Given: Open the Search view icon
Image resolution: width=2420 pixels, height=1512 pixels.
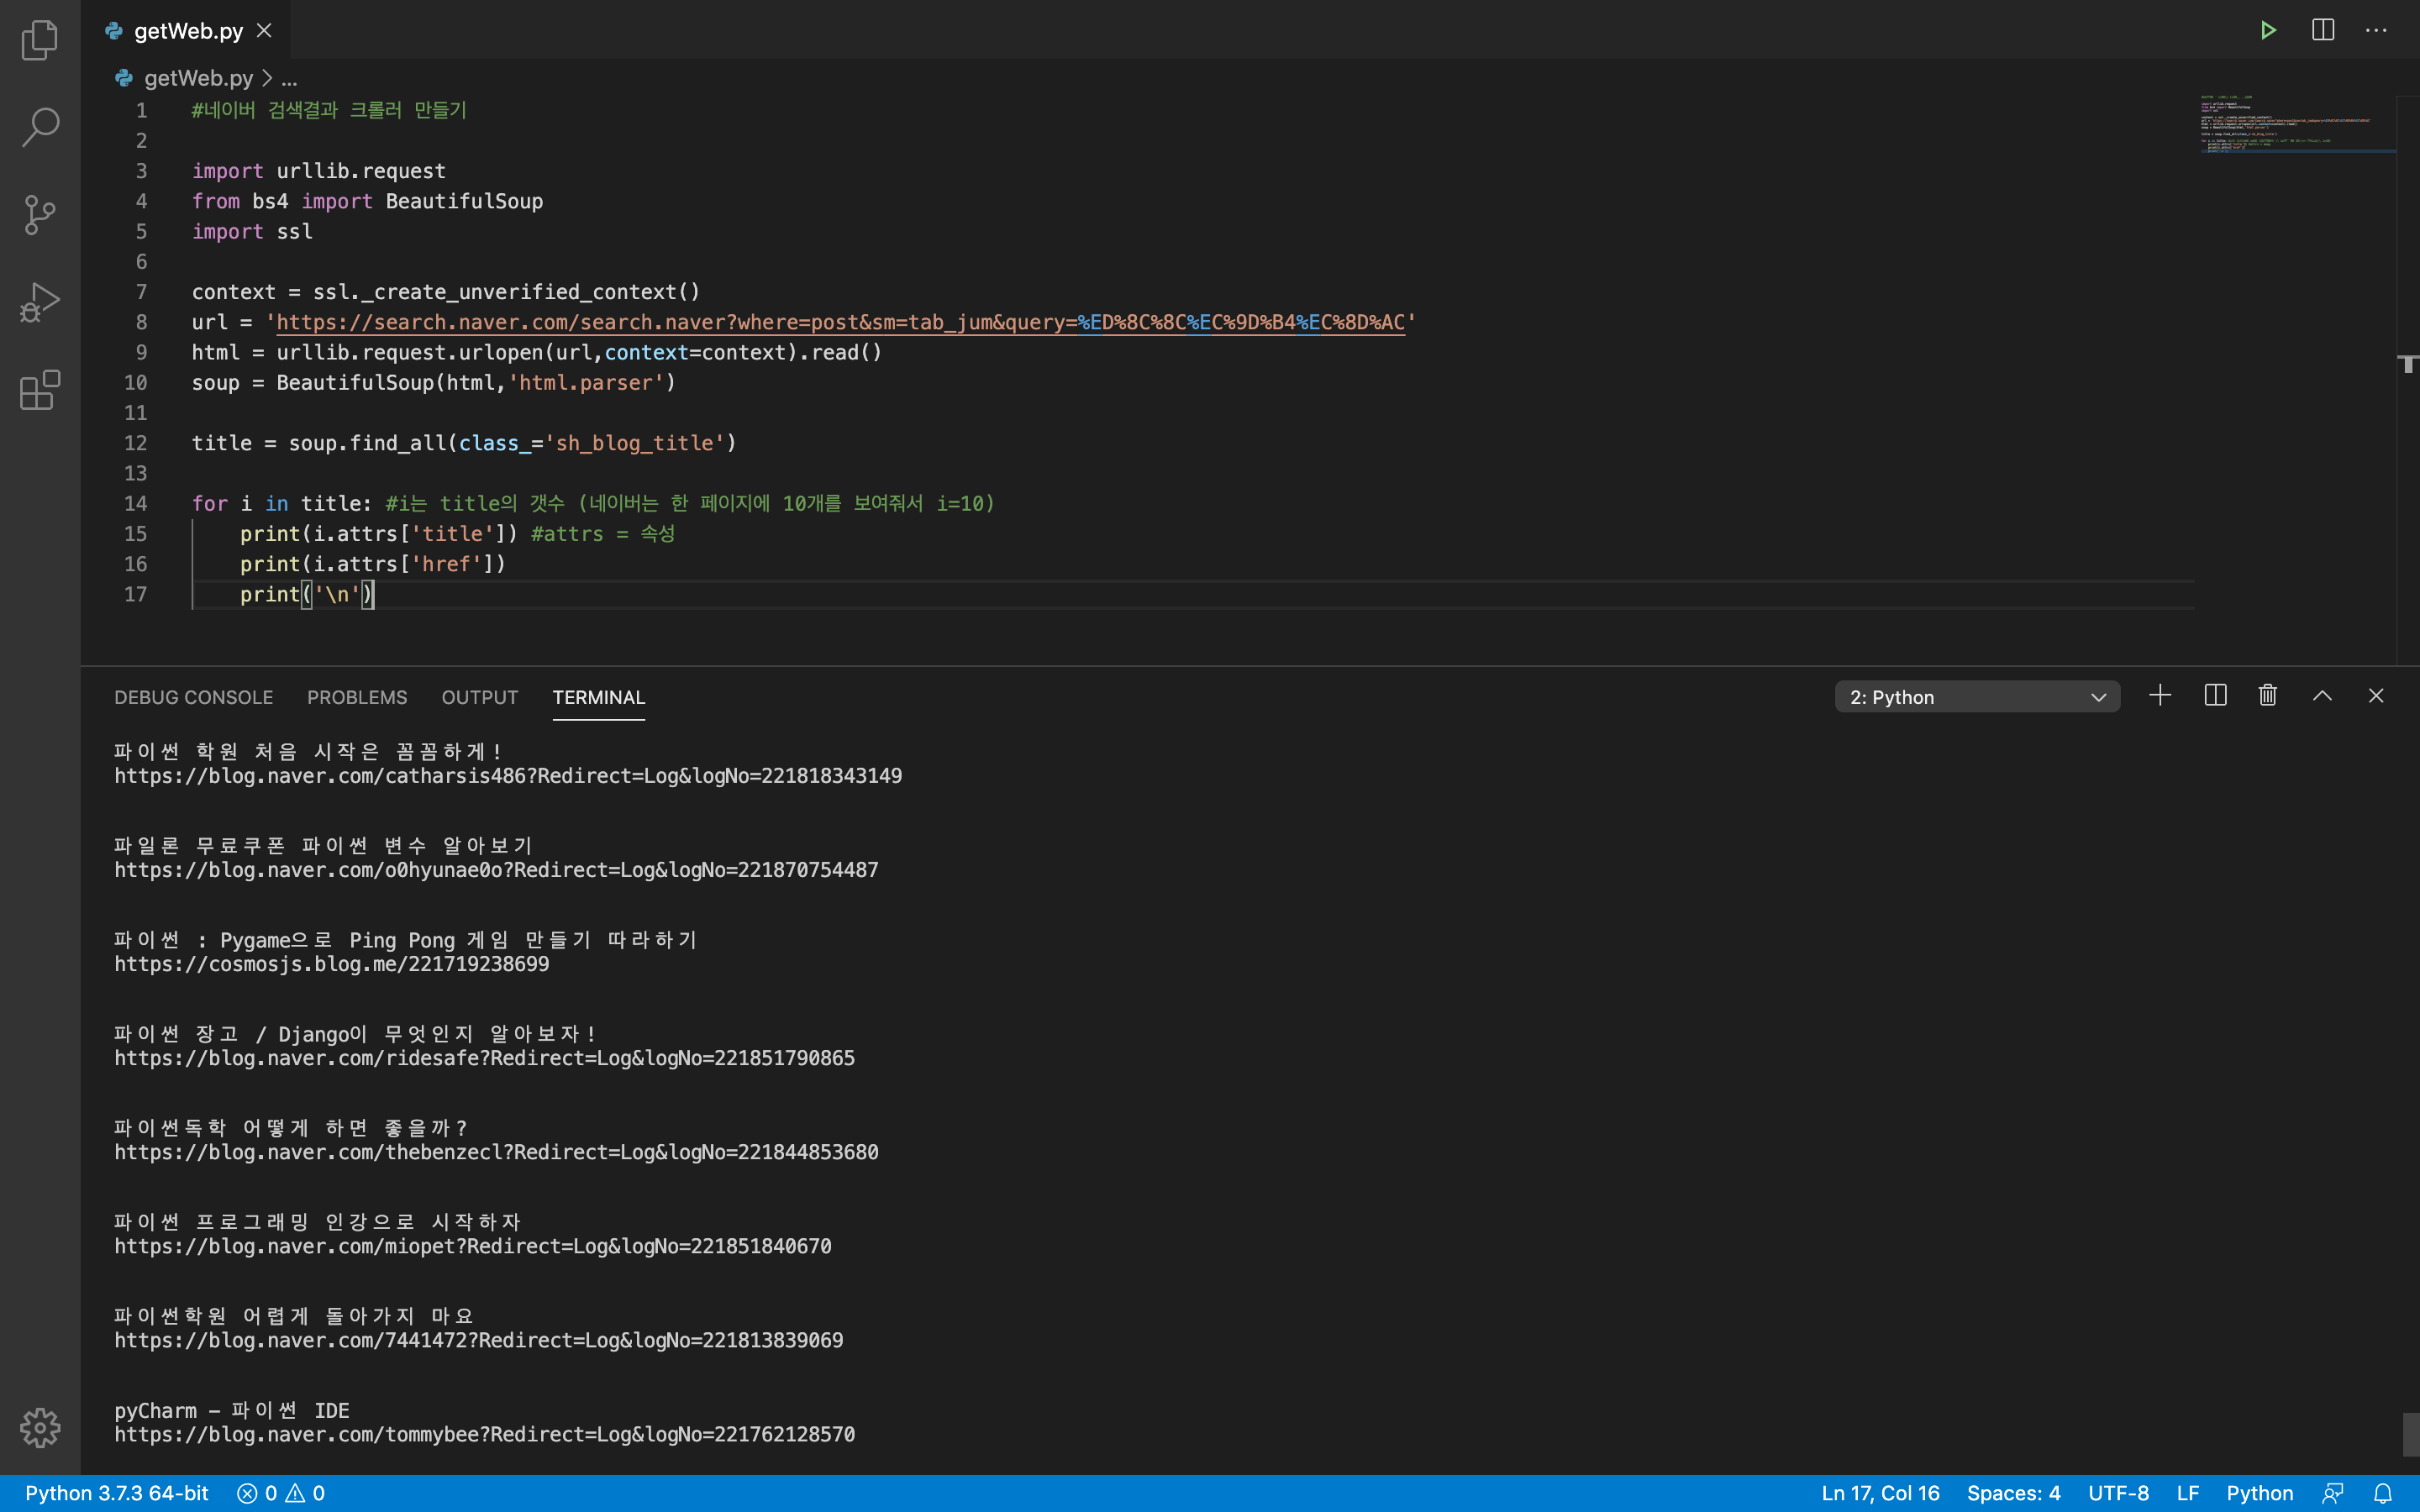Looking at the screenshot, I should point(40,127).
